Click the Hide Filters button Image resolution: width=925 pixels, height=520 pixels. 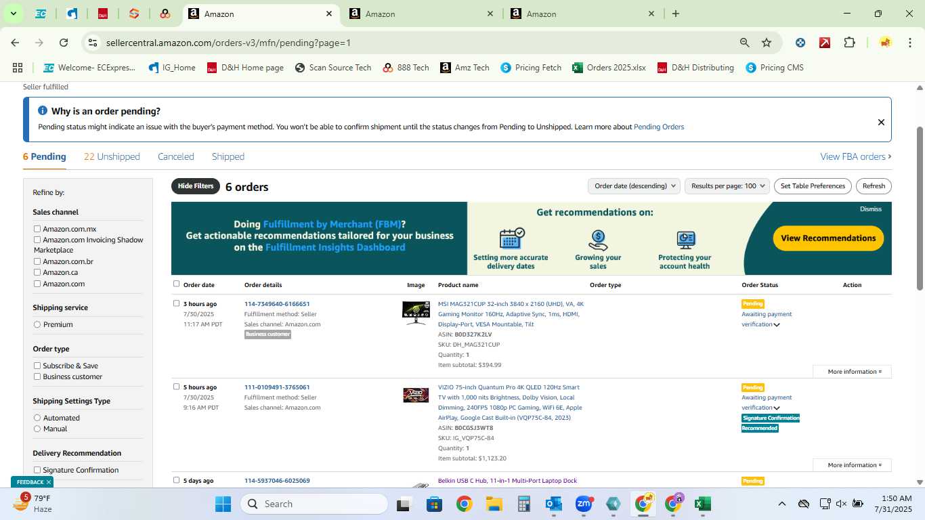tap(196, 186)
